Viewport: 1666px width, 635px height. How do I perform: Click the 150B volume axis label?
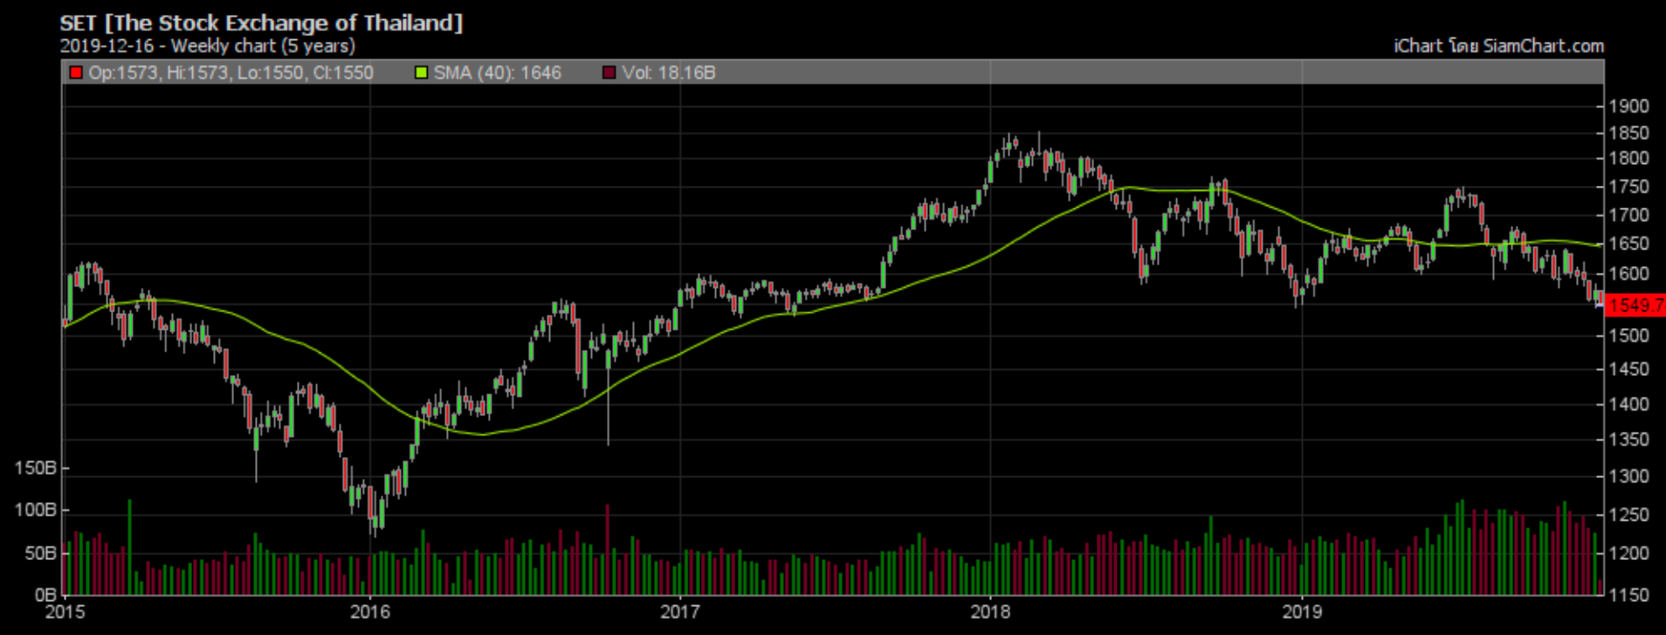coord(35,468)
